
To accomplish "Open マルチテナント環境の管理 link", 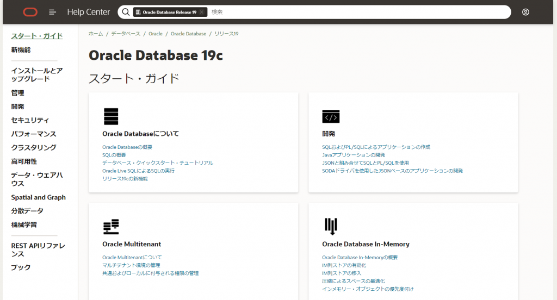I will [131, 265].
